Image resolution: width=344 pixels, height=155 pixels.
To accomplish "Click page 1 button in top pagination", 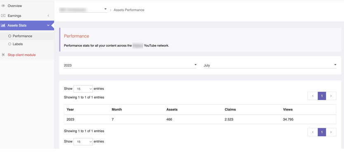I will click(x=322, y=96).
